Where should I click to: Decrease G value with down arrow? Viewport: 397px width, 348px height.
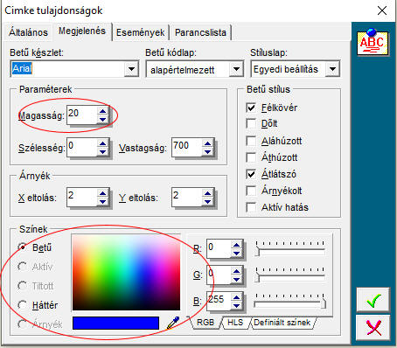[x=237, y=280]
